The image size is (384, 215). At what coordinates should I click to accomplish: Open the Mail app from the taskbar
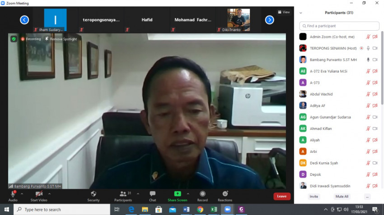tap(173, 210)
